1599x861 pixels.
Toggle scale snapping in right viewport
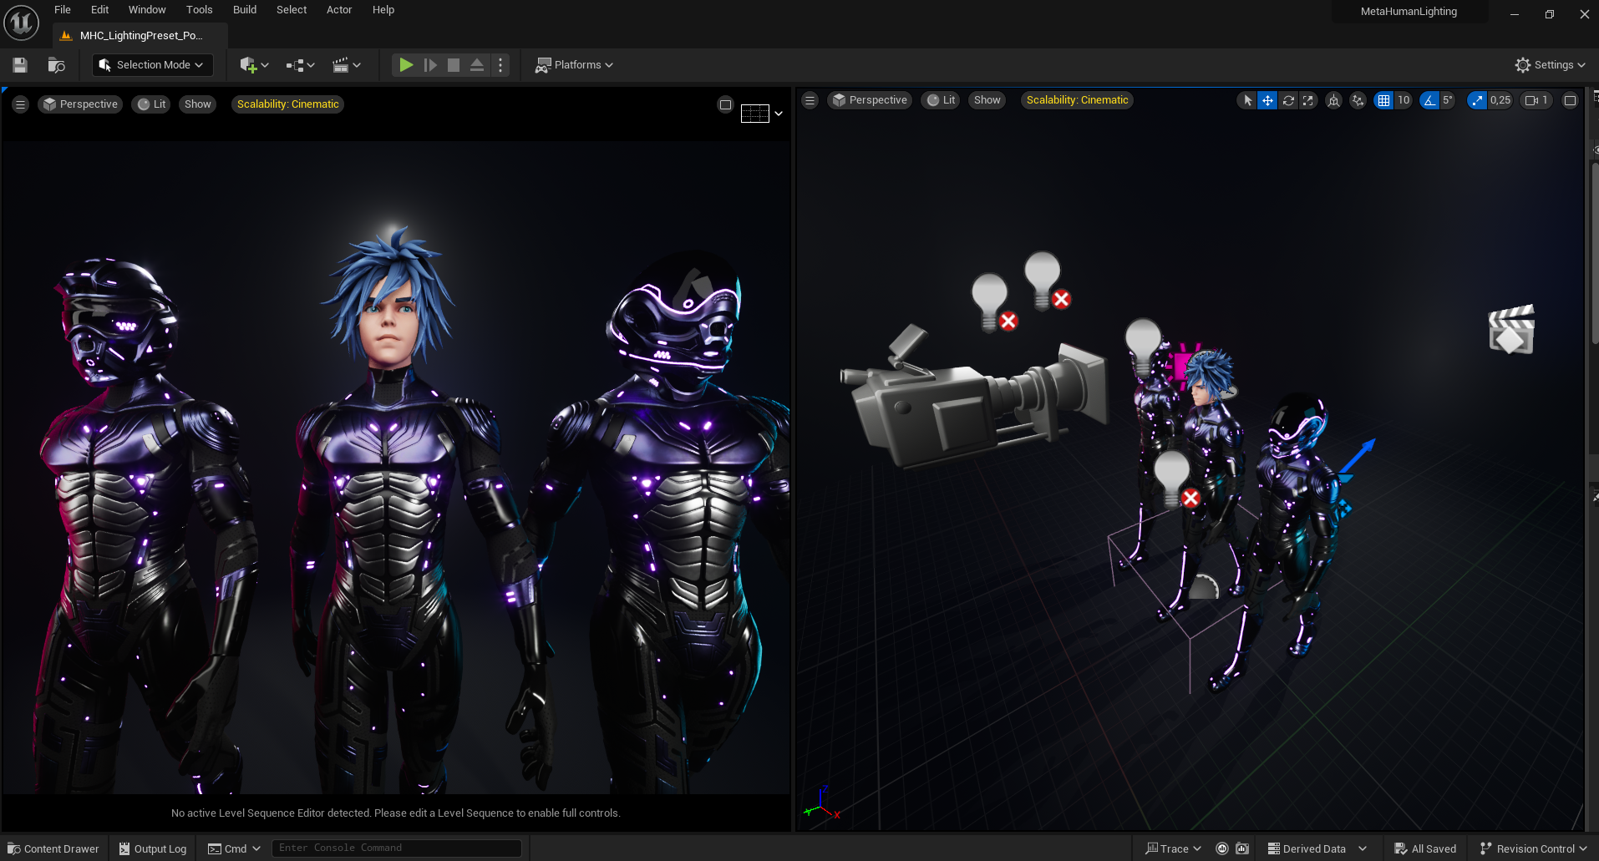tap(1477, 100)
